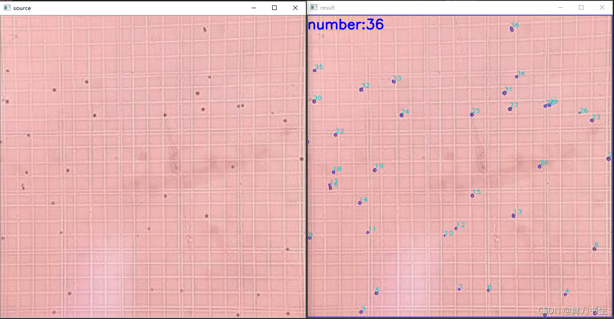Screen dimensions: 614x319
Task: Click cell label 5 in result
Action: pyautogui.click(x=377, y=290)
